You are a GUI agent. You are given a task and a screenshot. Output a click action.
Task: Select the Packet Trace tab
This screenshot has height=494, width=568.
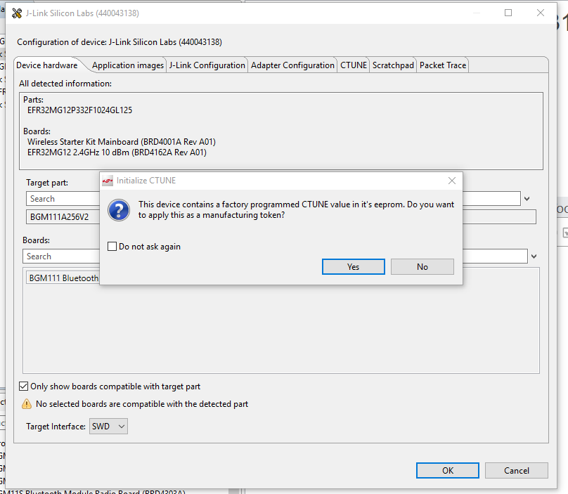click(x=442, y=65)
